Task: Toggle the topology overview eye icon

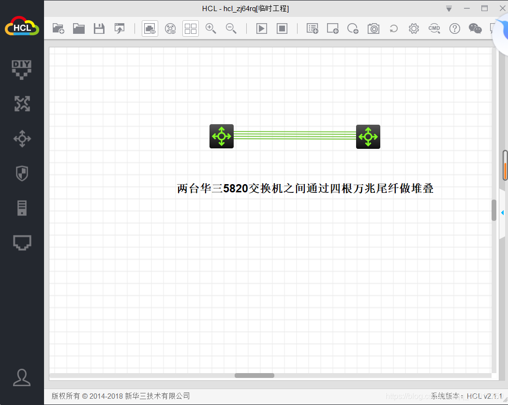Action: [x=170, y=29]
